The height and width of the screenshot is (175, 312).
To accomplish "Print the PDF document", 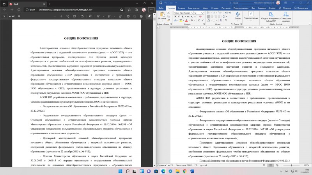I will click(x=128, y=16).
